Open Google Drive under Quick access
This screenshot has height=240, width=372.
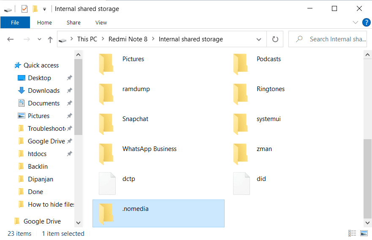tap(46, 141)
